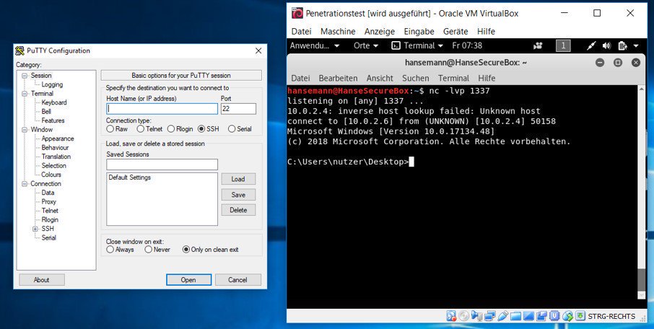Image resolution: width=654 pixels, height=329 pixels.
Task: Select the Serial connection type radio
Action: click(x=232, y=129)
